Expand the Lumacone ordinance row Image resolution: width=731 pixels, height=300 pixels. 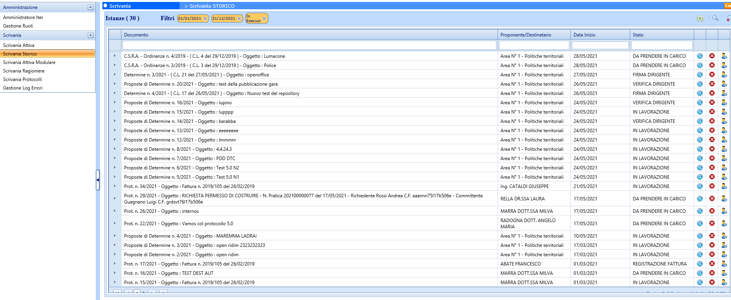coord(115,56)
